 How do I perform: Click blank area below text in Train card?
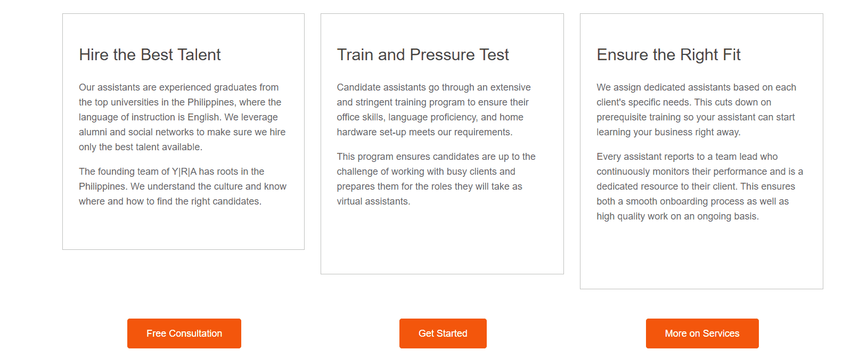[442, 242]
